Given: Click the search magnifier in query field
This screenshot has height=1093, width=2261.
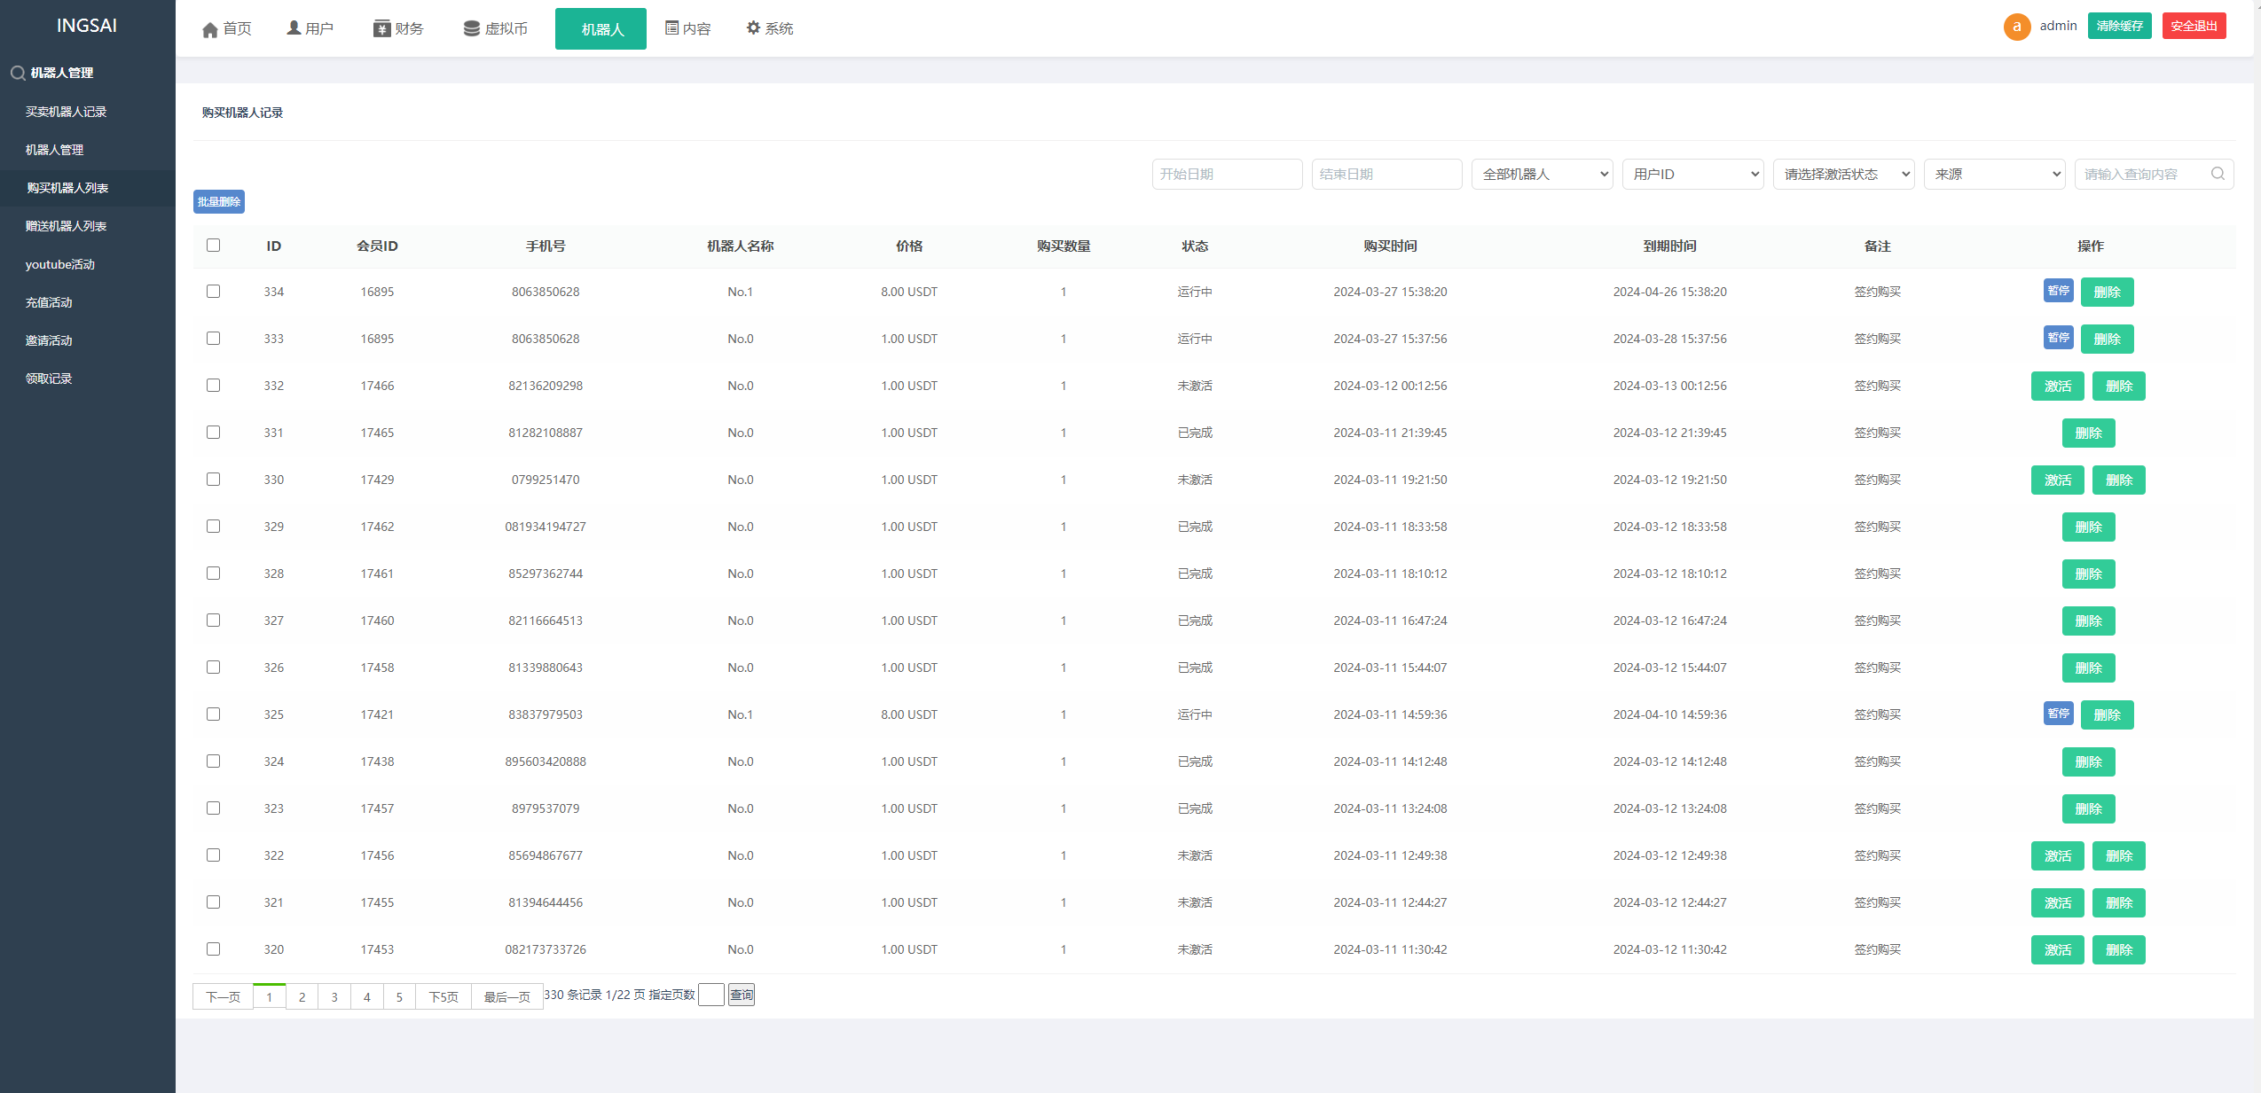Looking at the screenshot, I should point(2218,174).
